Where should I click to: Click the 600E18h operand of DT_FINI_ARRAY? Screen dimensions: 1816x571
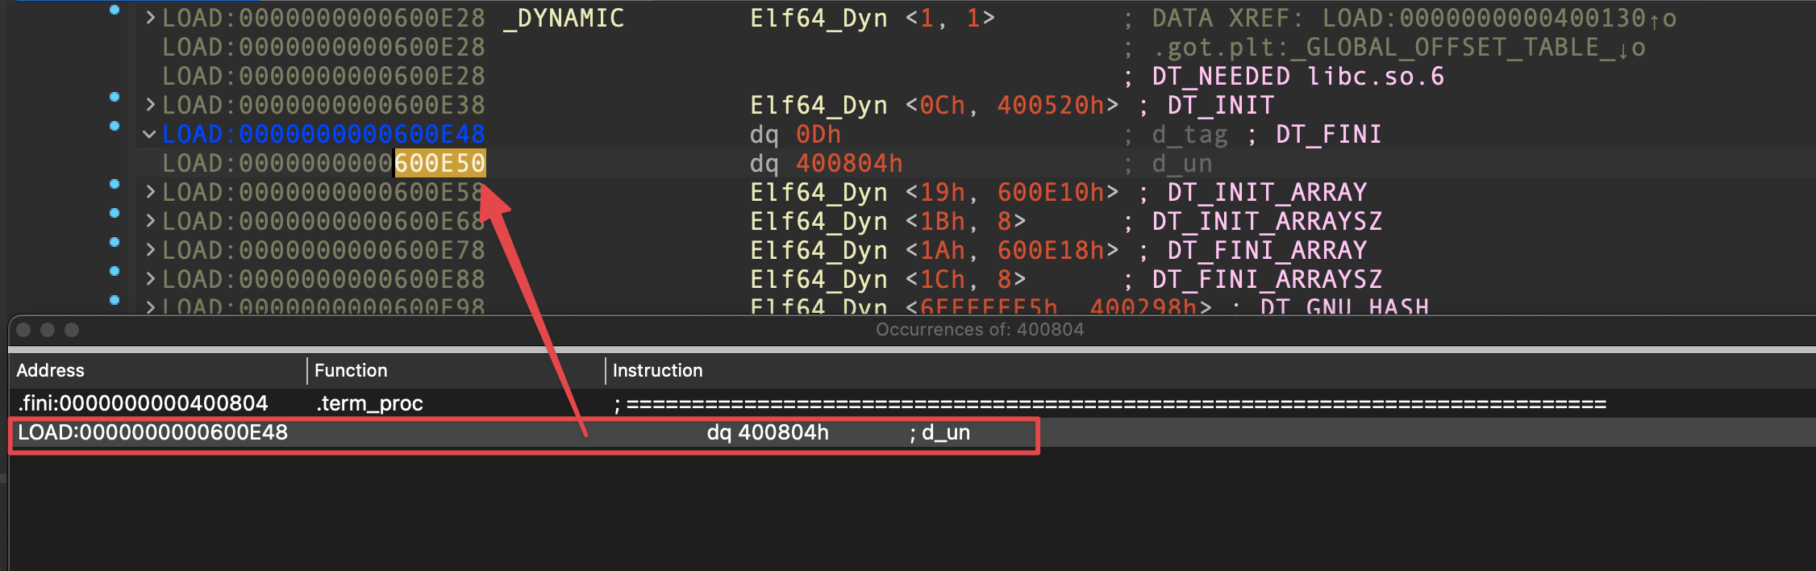pos(1051,250)
